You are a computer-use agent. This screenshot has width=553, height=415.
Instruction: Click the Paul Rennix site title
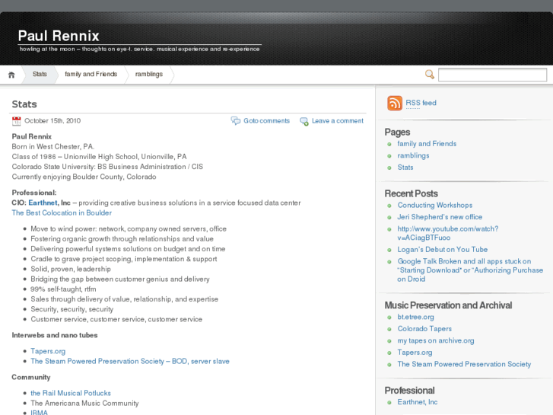pos(59,36)
